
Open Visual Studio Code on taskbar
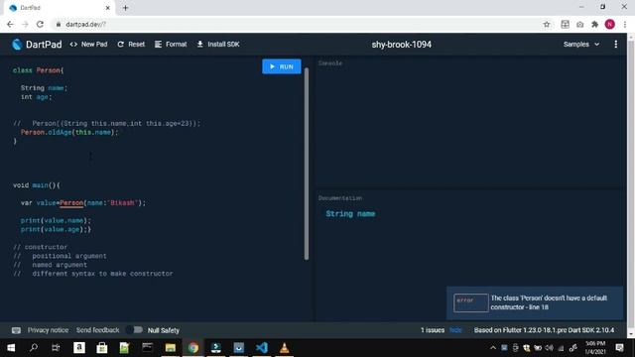[x=262, y=348]
